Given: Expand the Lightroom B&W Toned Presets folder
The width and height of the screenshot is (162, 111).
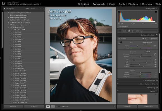Looking at the screenshot, I should click(x=8, y=20).
